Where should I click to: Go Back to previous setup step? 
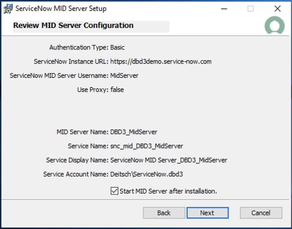(x=164, y=213)
